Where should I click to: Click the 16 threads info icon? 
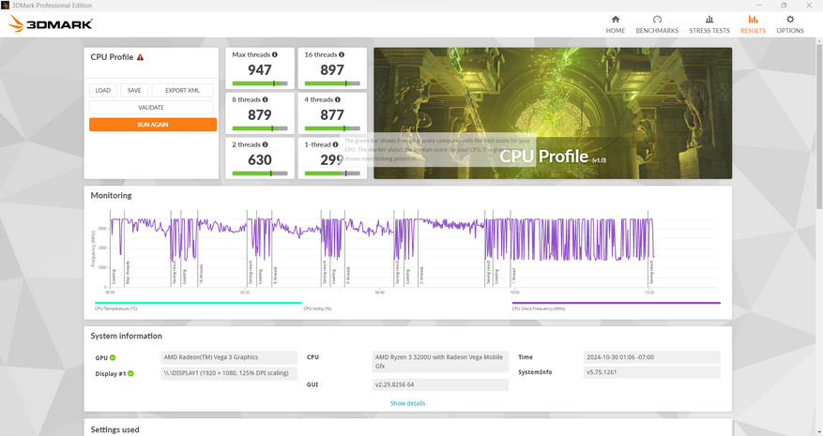pyautogui.click(x=342, y=54)
